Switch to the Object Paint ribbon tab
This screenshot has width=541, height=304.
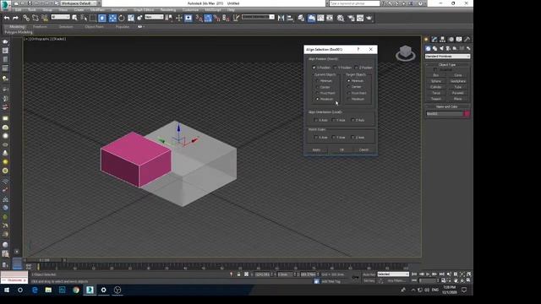pyautogui.click(x=94, y=27)
